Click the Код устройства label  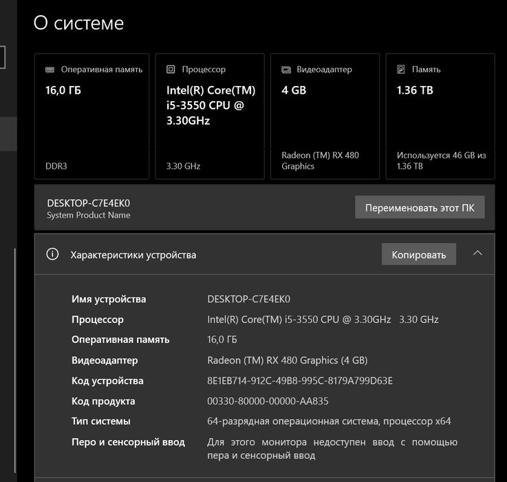tap(107, 381)
